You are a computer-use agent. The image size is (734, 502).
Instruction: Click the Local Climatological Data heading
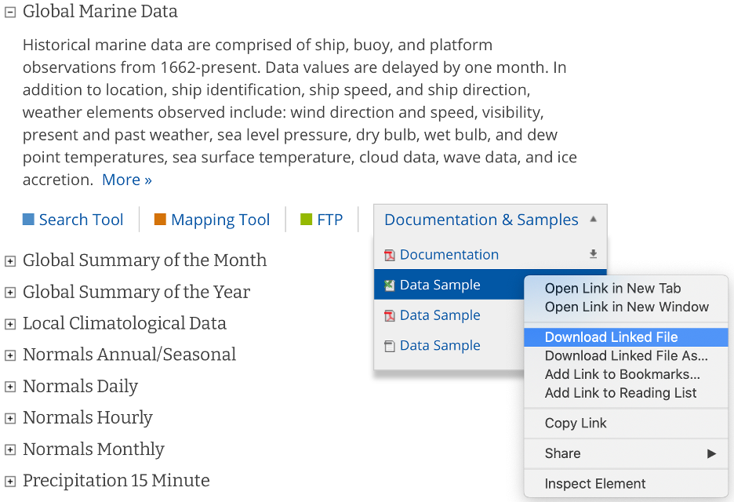[x=125, y=324]
